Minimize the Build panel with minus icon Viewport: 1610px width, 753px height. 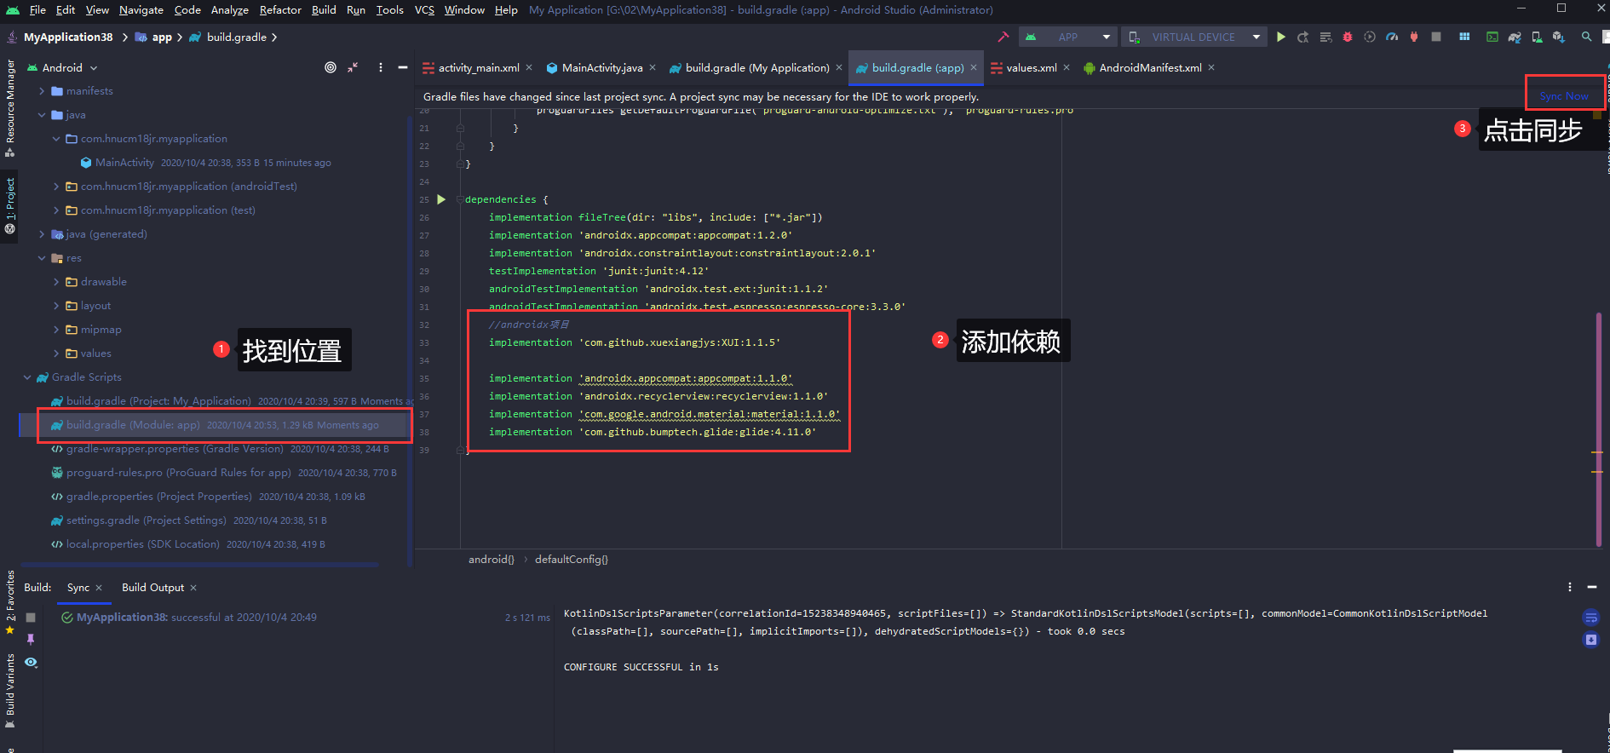click(1591, 587)
